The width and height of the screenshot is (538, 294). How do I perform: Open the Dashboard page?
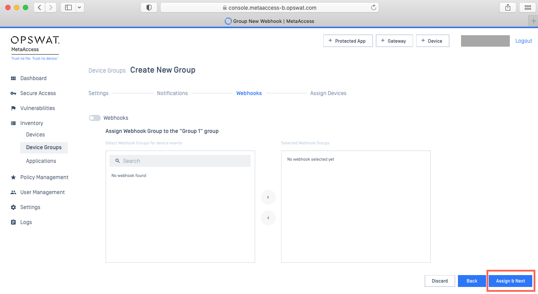[x=33, y=78]
